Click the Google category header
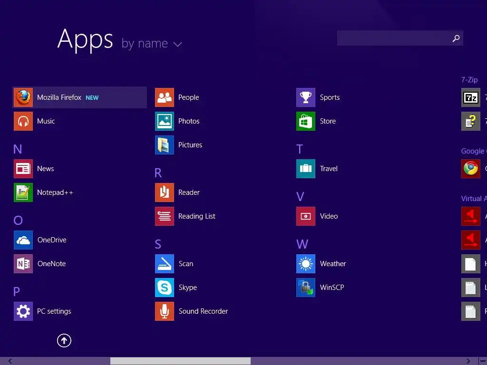487x365 pixels. coord(474,151)
